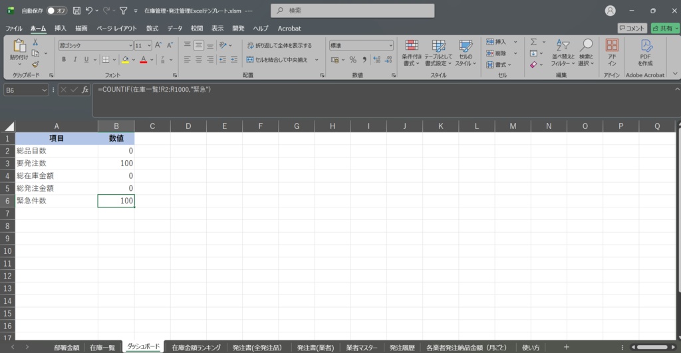Click the clear eraser icon
This screenshot has width=681, height=353.
(x=533, y=64)
